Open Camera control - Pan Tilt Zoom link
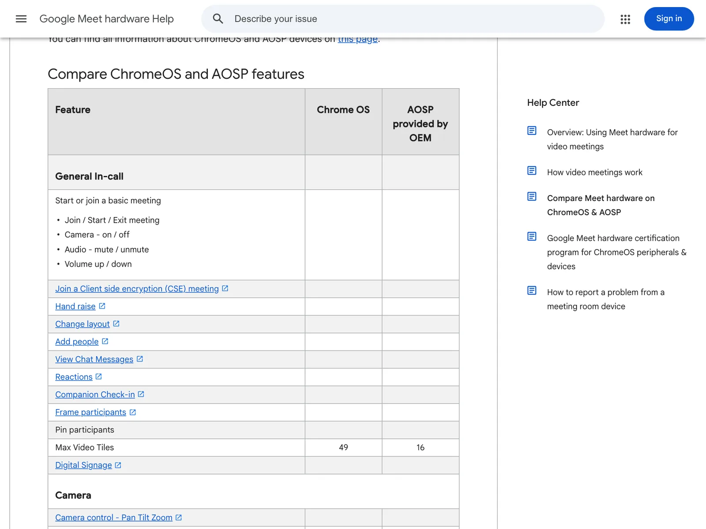 (114, 518)
